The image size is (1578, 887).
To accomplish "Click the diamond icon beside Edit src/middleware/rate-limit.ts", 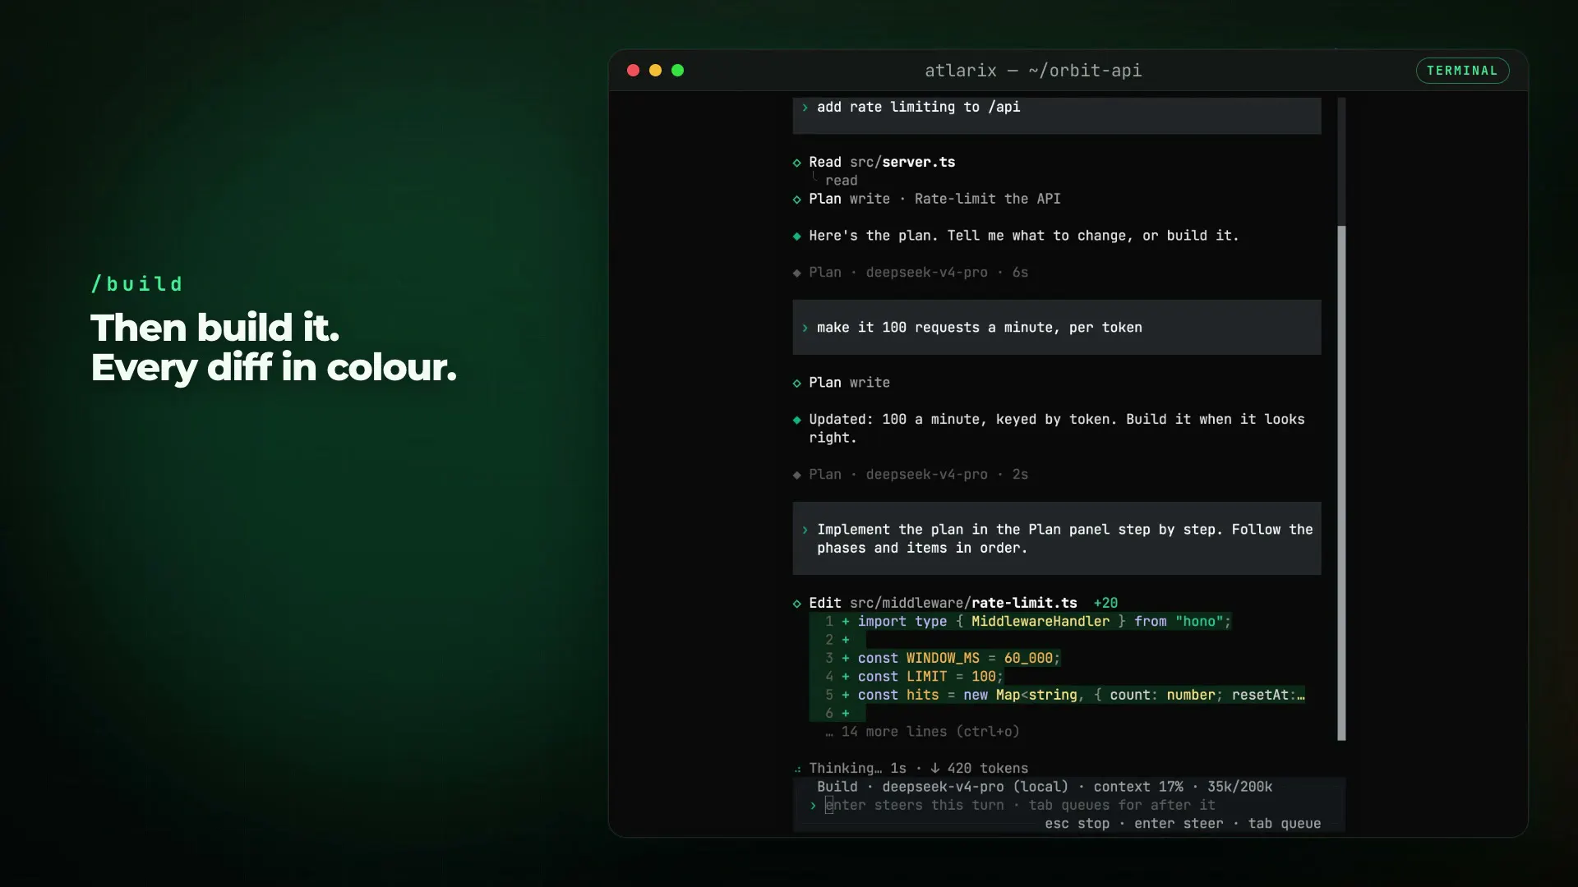I will pyautogui.click(x=796, y=604).
